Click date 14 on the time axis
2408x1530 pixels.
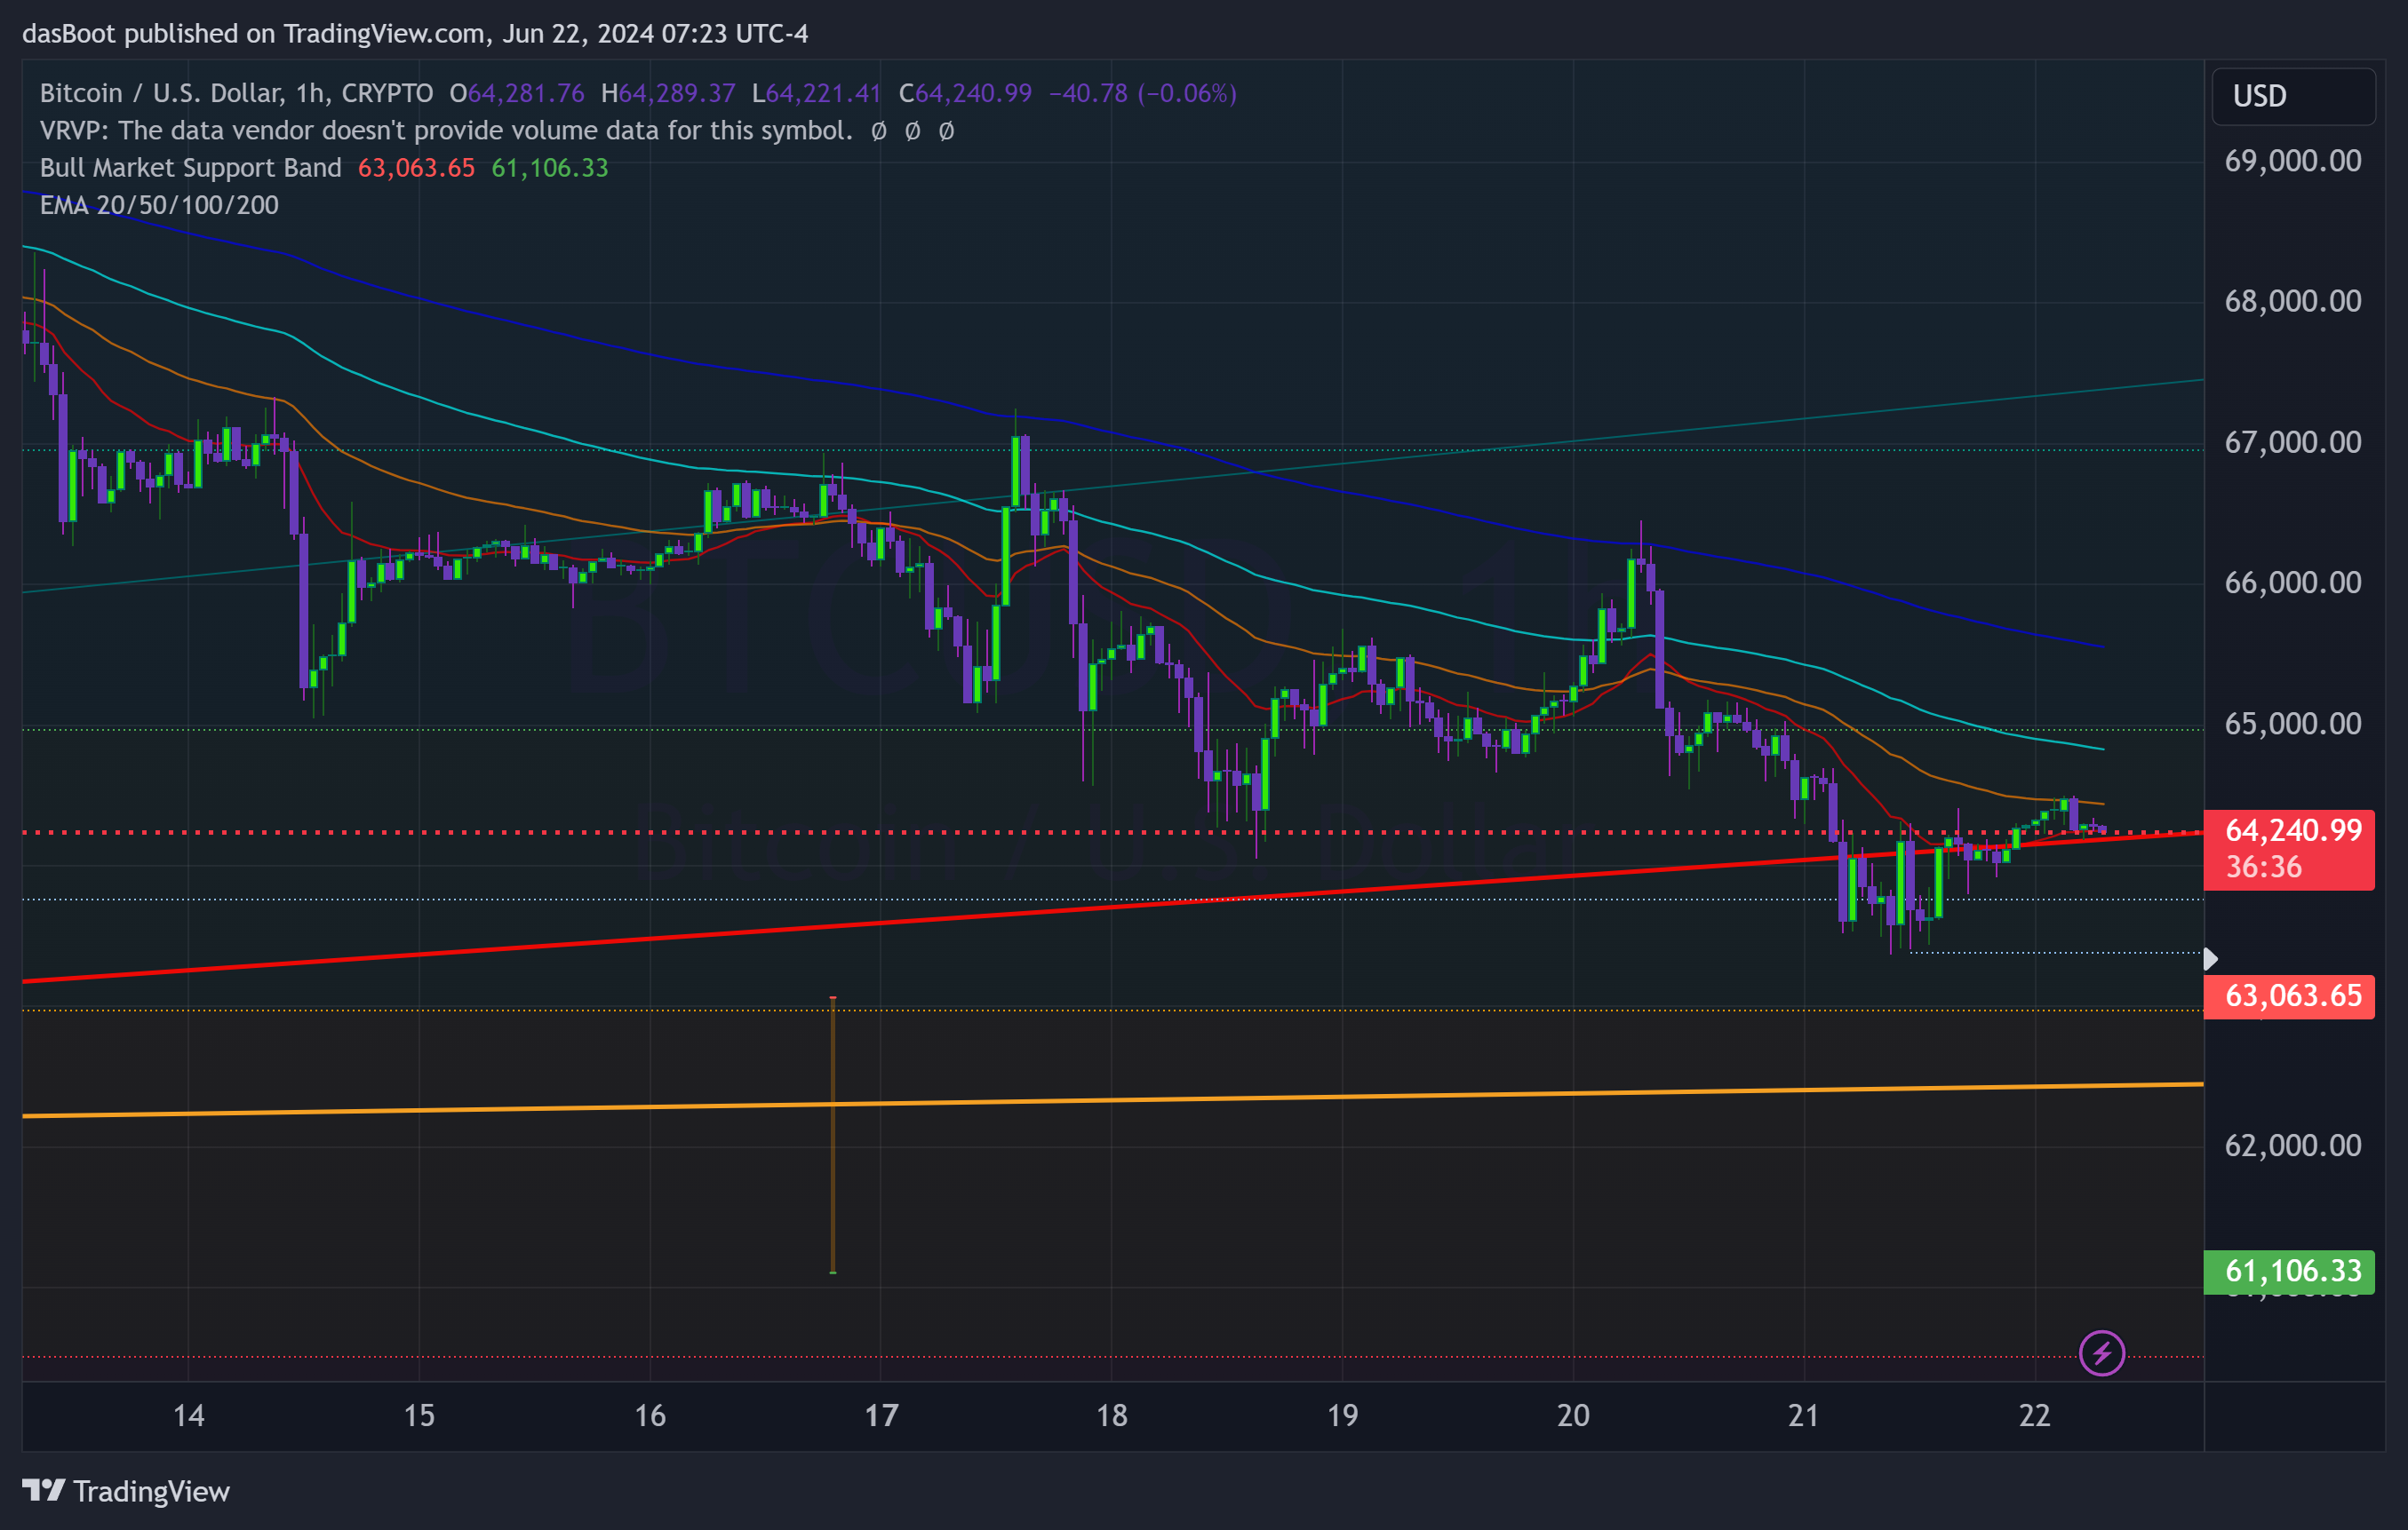tap(188, 1415)
